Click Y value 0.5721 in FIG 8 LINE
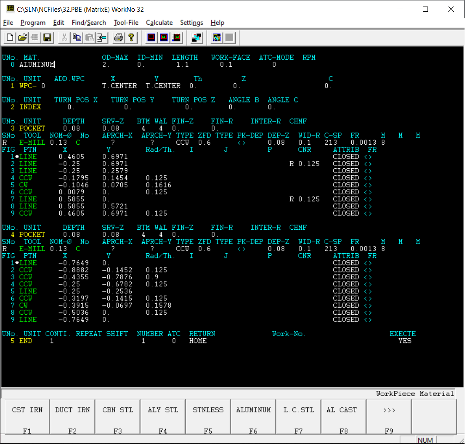 coord(115,207)
